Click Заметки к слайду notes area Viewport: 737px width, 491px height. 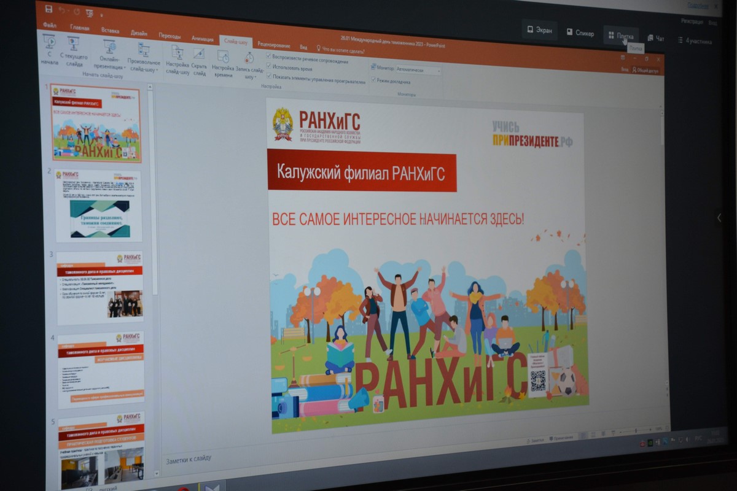(189, 458)
